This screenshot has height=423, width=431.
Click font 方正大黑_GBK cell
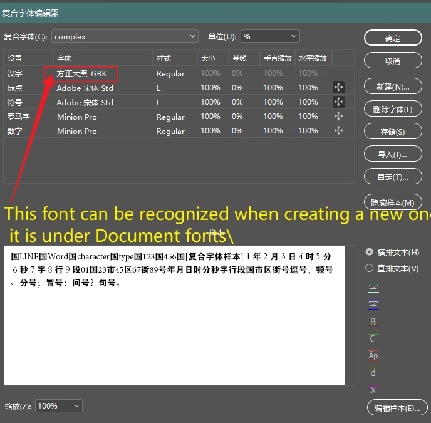[x=81, y=73]
